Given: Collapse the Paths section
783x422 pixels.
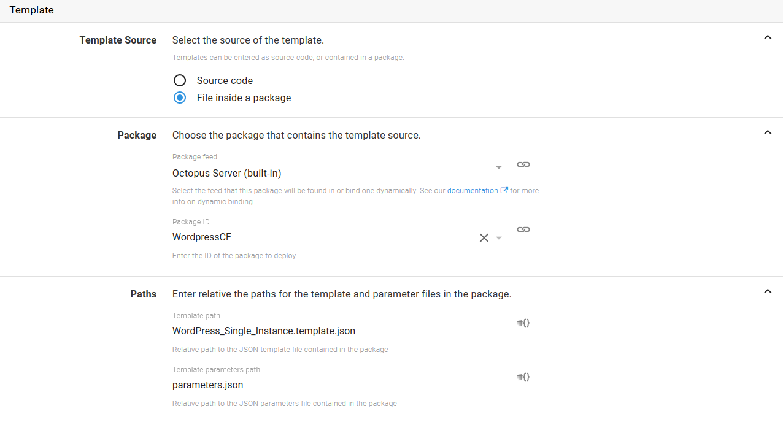Looking at the screenshot, I should (x=767, y=291).
